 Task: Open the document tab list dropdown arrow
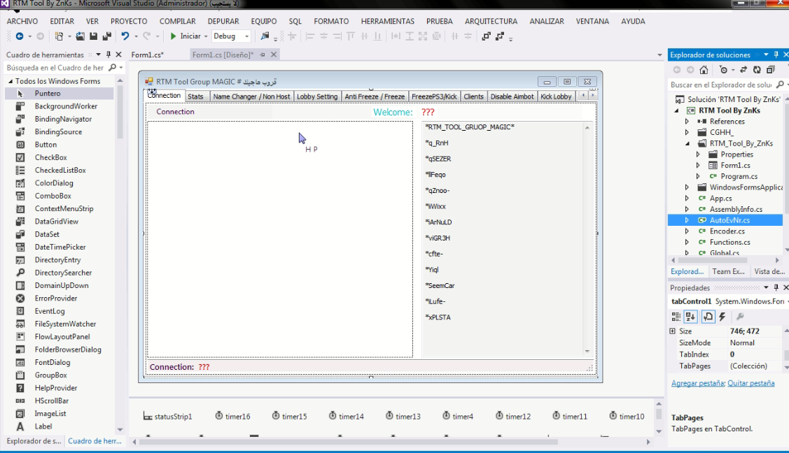[659, 55]
